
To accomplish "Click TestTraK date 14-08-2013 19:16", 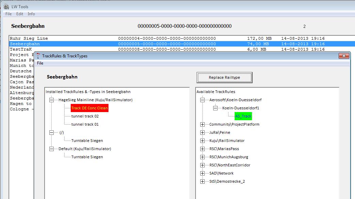I will tap(303, 49).
